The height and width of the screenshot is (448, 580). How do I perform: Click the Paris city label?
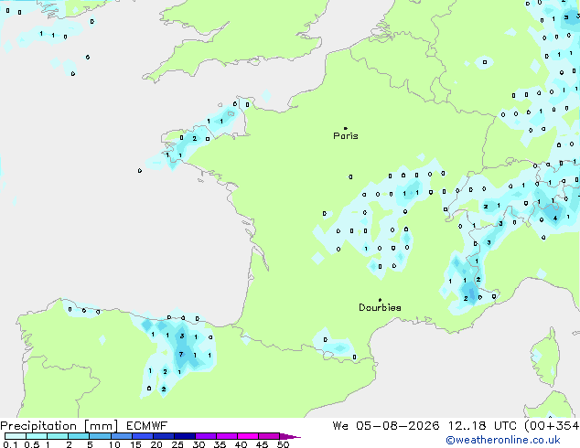click(x=346, y=136)
